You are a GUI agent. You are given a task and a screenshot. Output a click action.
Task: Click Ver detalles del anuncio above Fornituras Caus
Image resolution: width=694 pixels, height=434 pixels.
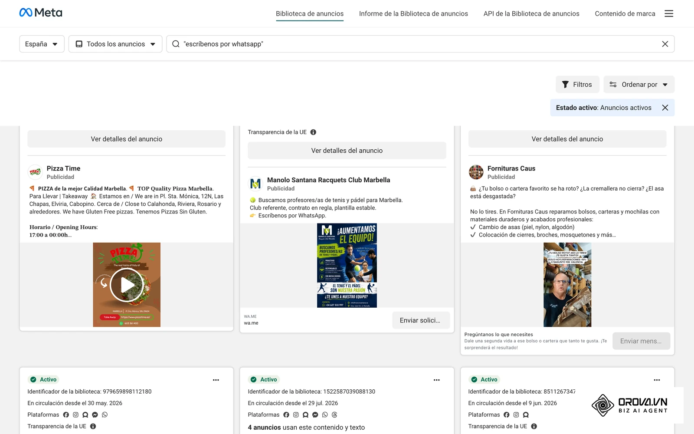pos(567,139)
